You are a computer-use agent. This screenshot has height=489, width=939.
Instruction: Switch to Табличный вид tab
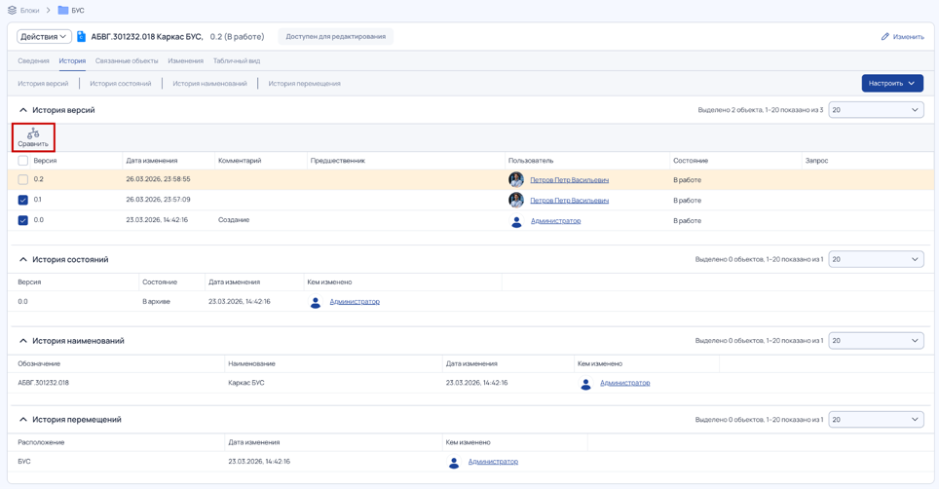[x=237, y=61]
